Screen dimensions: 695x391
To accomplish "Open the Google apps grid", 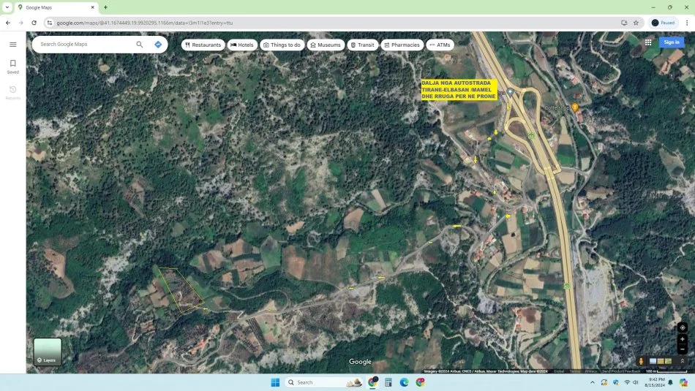I will (x=648, y=42).
